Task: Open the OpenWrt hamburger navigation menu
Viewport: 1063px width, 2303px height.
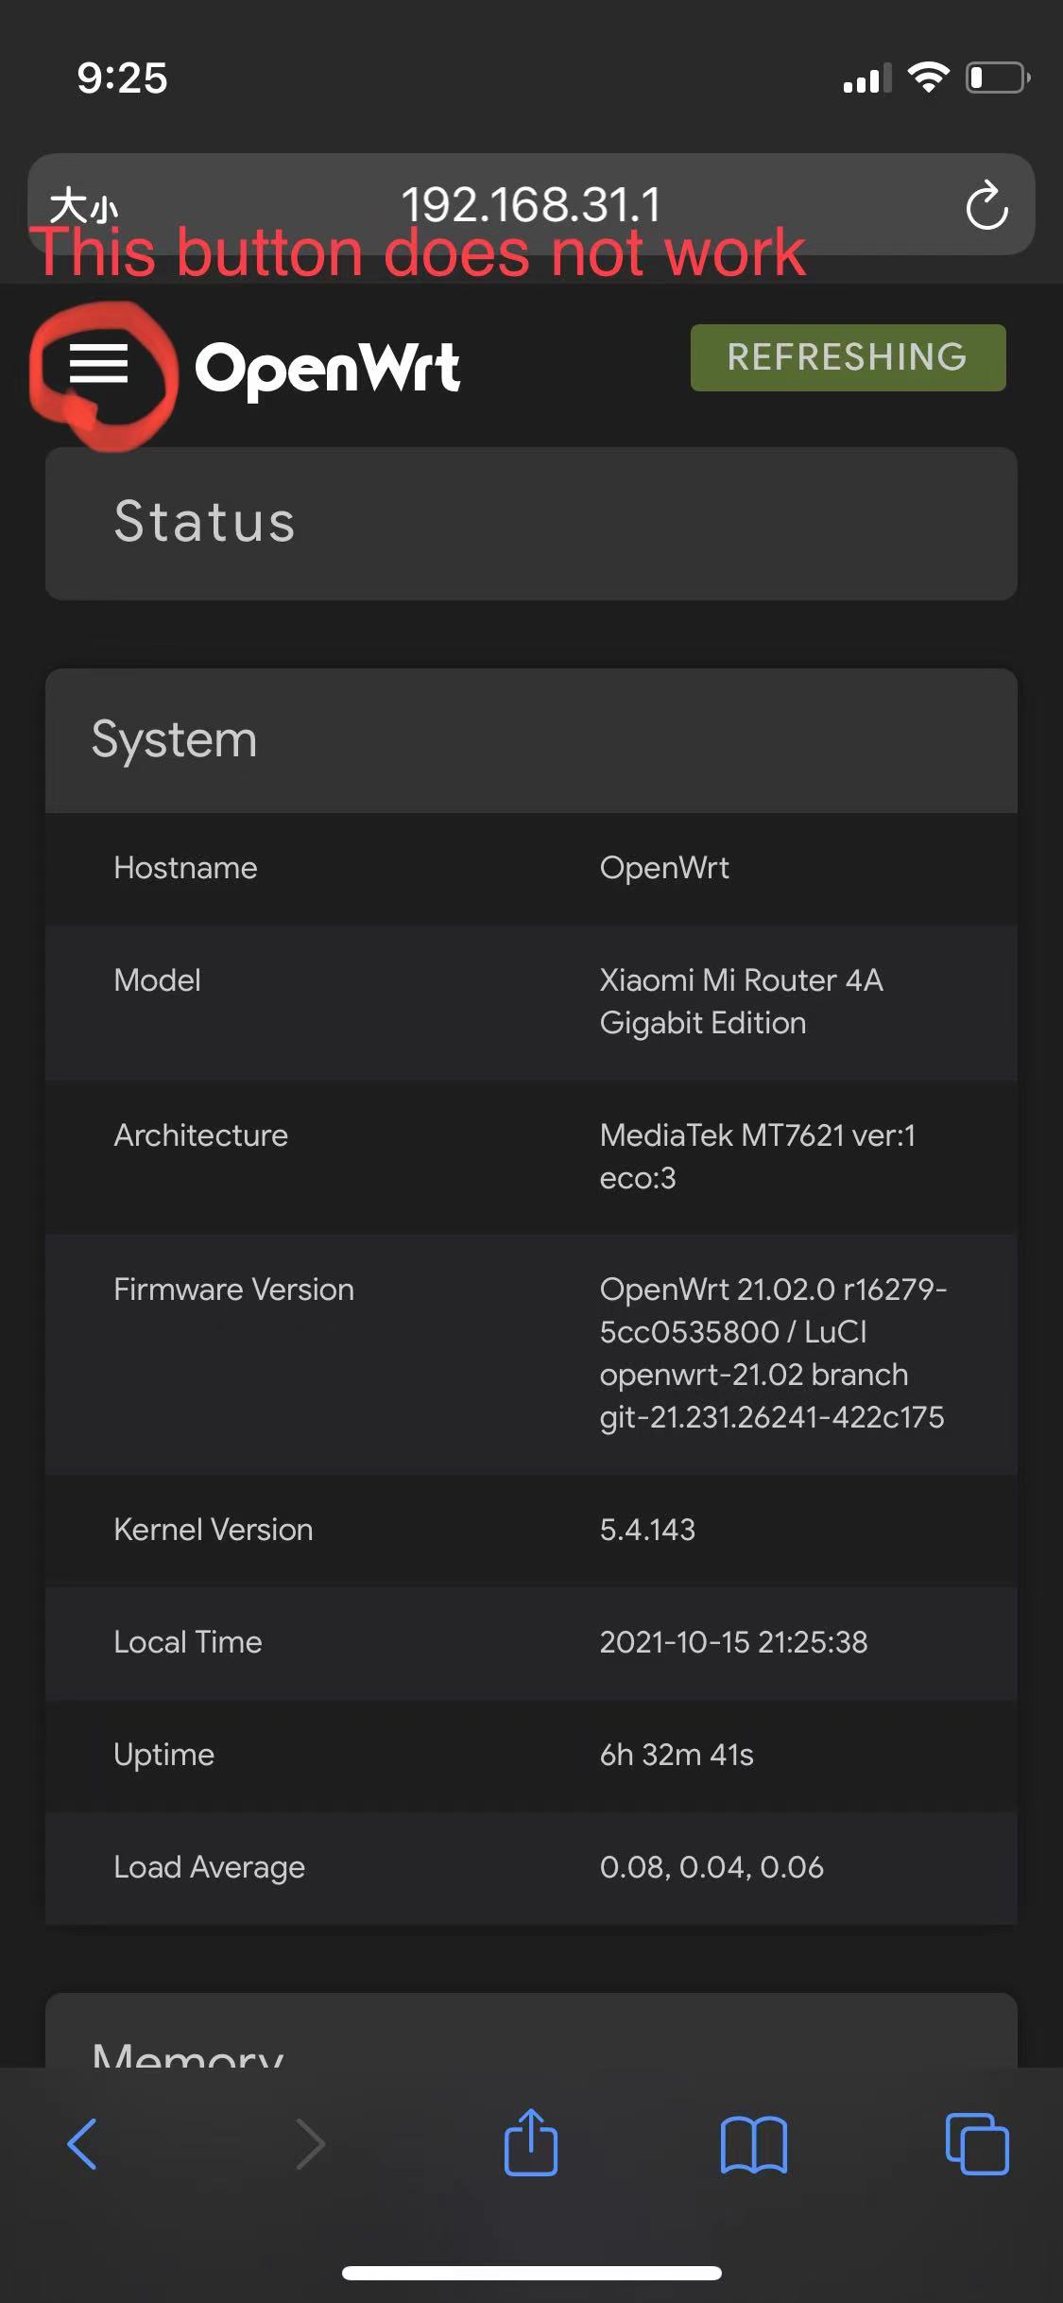Action: pos(99,364)
